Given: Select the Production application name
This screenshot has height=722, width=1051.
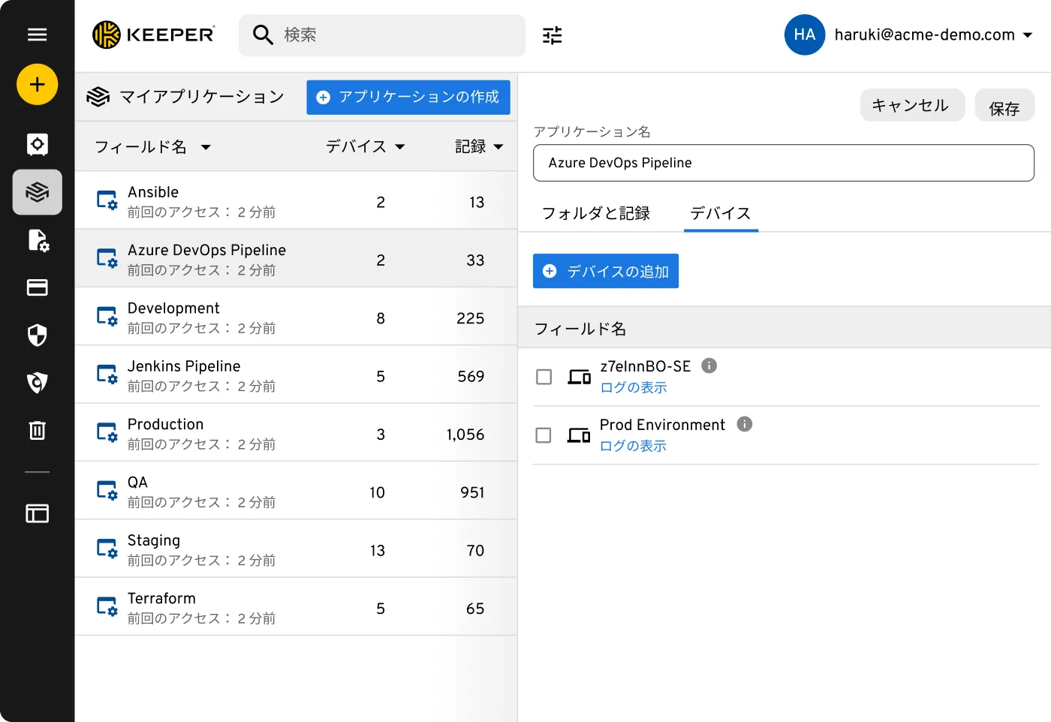Looking at the screenshot, I should [x=166, y=424].
